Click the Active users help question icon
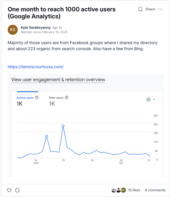 point(37,97)
